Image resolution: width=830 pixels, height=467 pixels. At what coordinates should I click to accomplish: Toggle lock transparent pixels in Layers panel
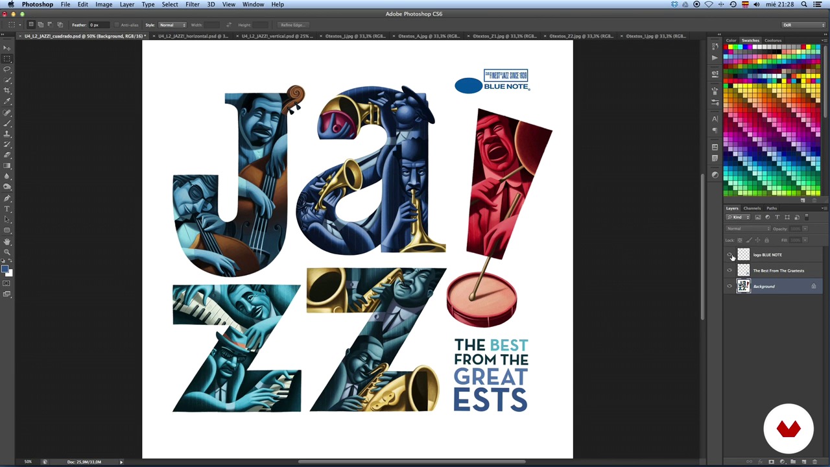coord(740,240)
